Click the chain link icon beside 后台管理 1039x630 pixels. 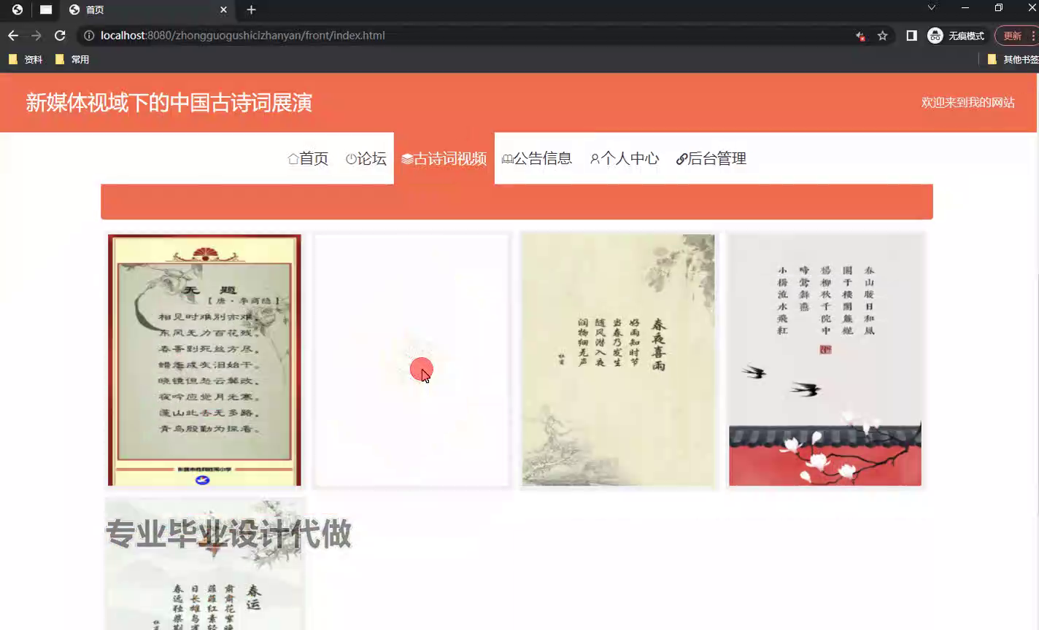pos(681,159)
